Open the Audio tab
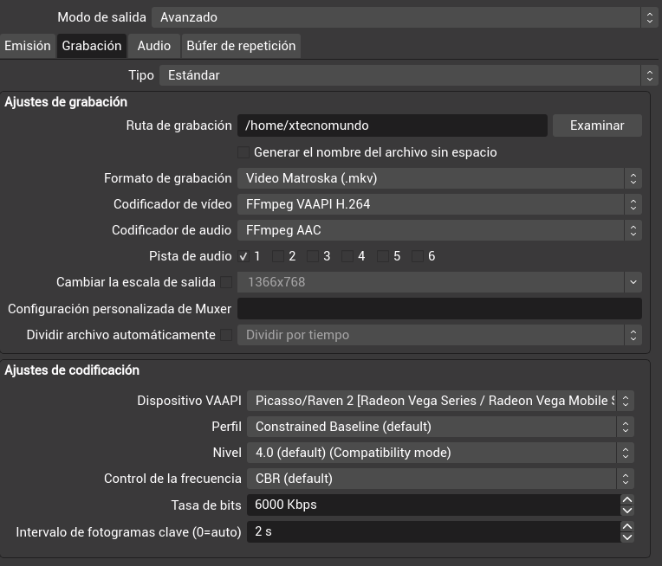This screenshot has width=662, height=566. 154,46
